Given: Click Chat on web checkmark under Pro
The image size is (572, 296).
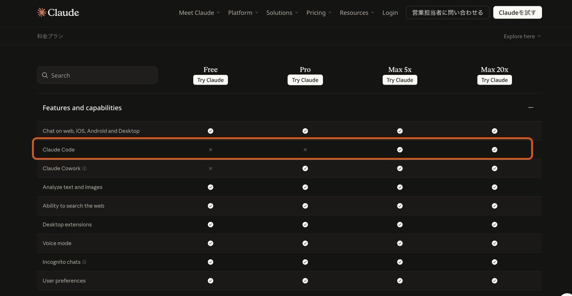Looking at the screenshot, I should coord(305,131).
